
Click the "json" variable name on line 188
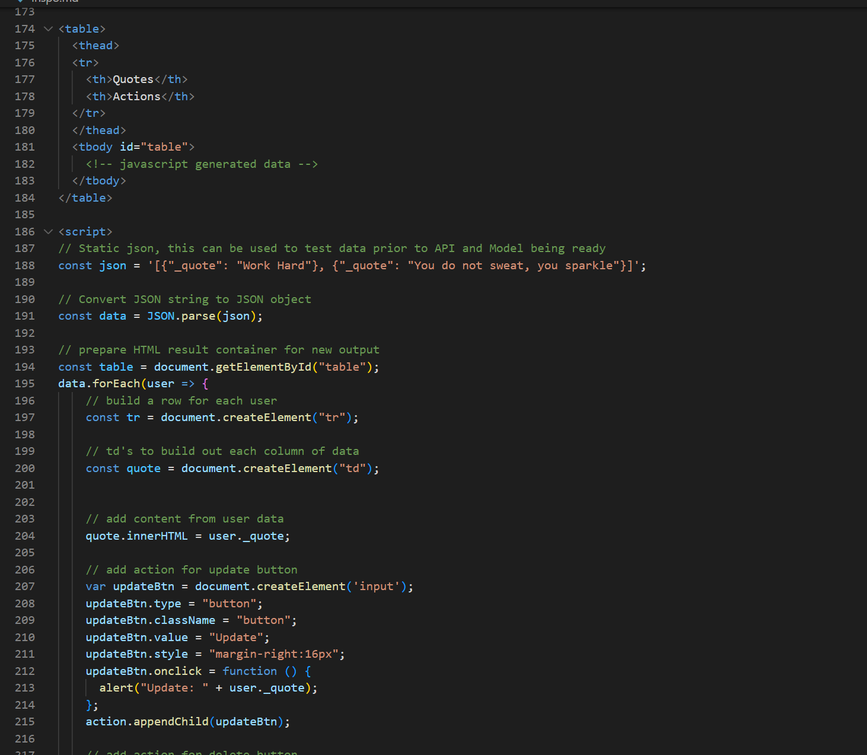[113, 265]
